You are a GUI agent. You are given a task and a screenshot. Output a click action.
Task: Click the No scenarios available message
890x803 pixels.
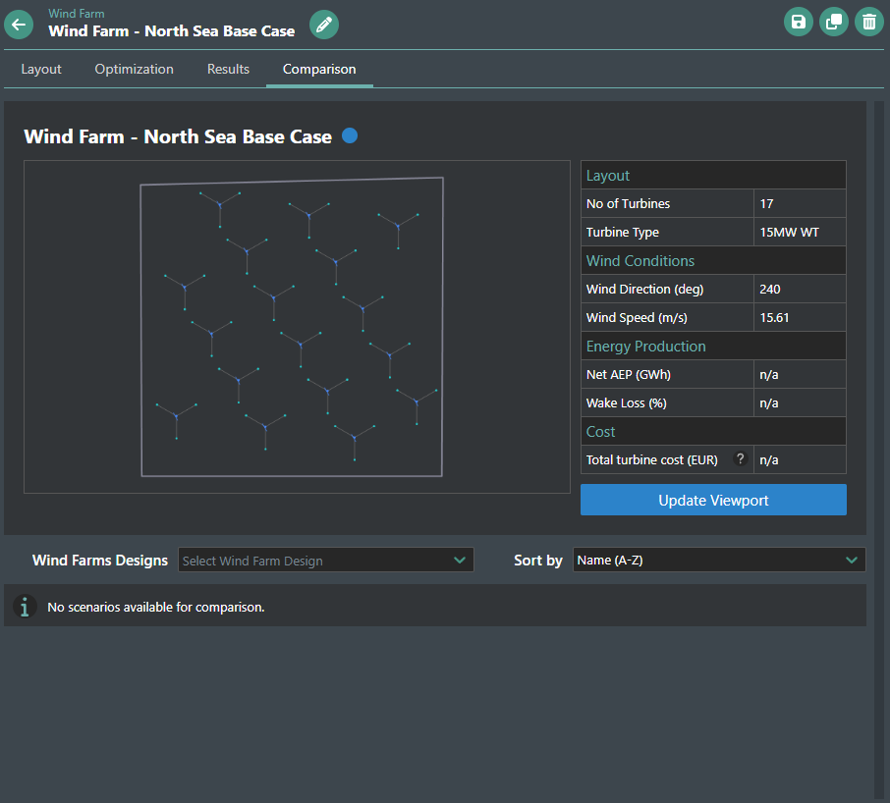[156, 607]
